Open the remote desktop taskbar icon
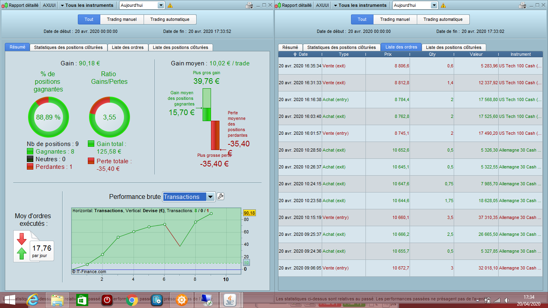The height and width of the screenshot is (308, 548). 207,300
